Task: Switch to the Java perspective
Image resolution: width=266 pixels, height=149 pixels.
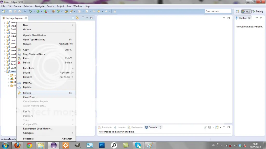Action: (x=246, y=11)
